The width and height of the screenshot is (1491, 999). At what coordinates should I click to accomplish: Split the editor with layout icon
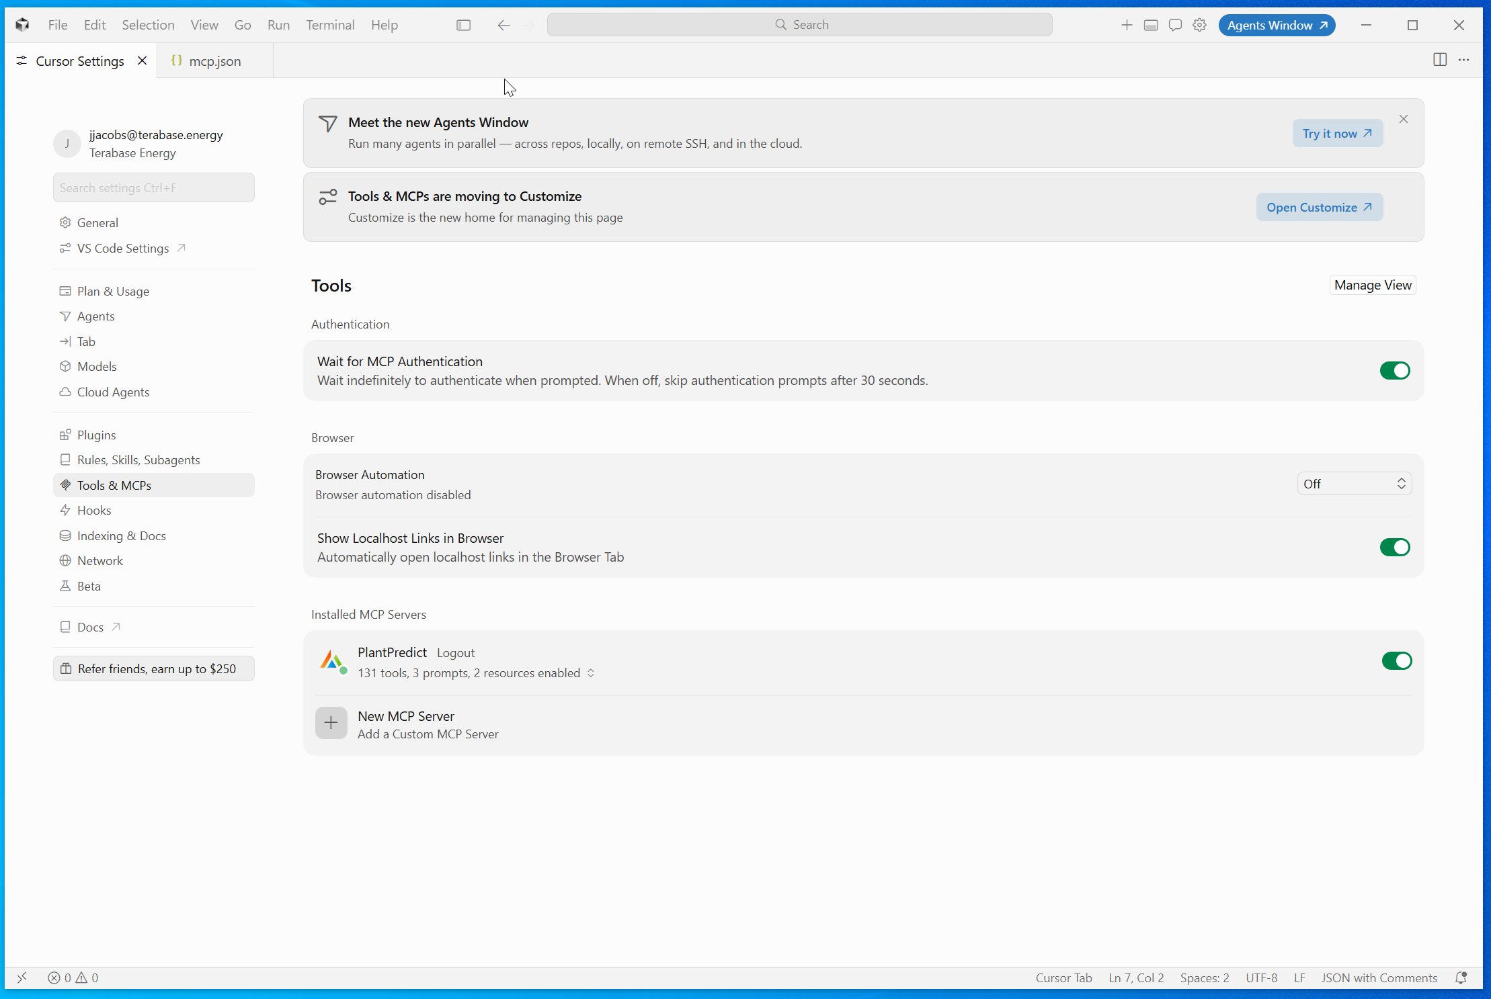coord(1439,60)
